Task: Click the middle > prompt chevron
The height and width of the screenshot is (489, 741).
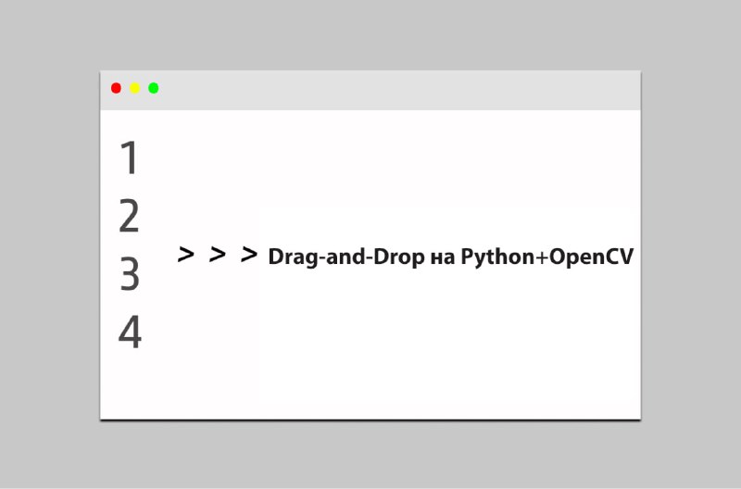Action: pyautogui.click(x=218, y=254)
